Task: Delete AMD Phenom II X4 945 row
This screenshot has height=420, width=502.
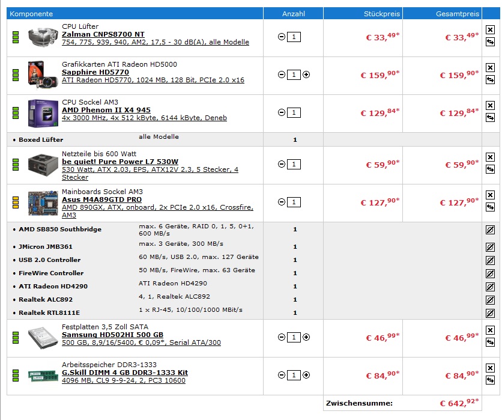Action: click(x=490, y=105)
